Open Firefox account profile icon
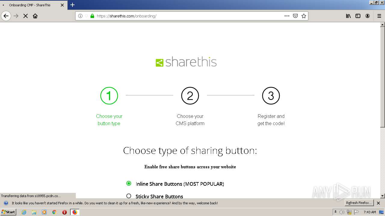The image size is (385, 216). (x=368, y=16)
